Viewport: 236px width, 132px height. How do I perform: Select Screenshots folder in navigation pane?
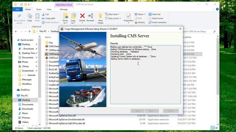tap(28, 71)
